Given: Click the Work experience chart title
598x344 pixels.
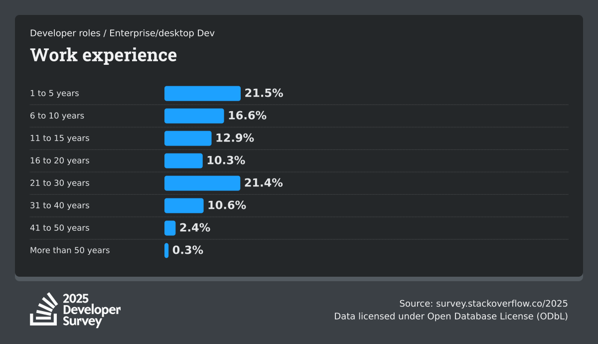Looking at the screenshot, I should pyautogui.click(x=103, y=55).
